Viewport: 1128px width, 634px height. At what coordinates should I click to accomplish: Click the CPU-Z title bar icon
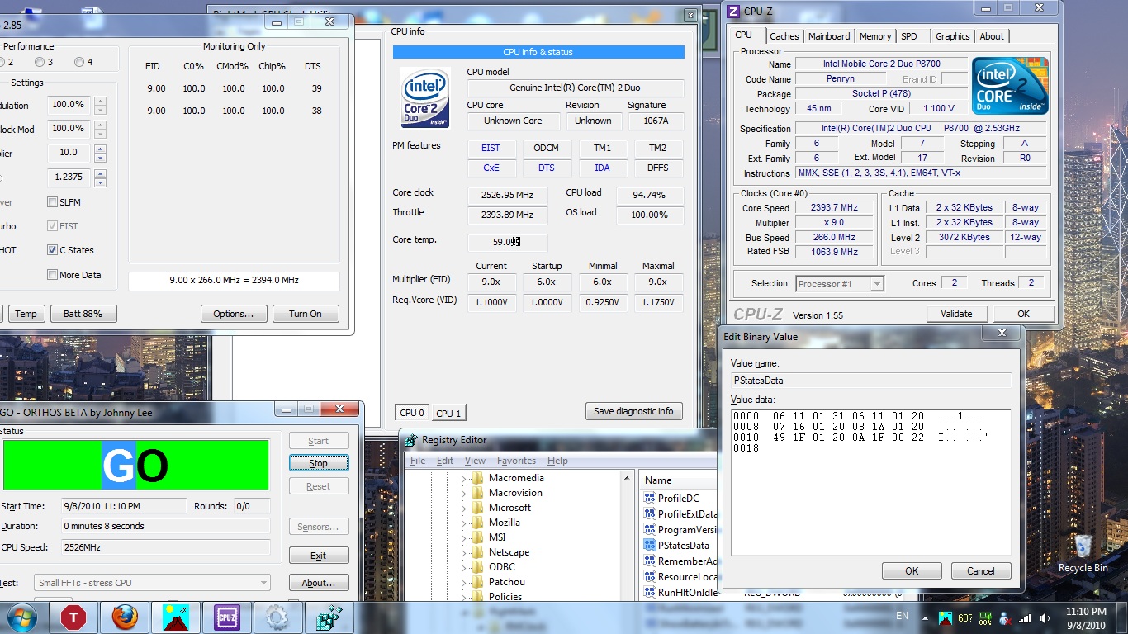click(733, 11)
